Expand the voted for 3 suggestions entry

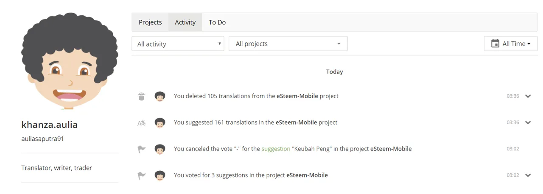click(528, 175)
